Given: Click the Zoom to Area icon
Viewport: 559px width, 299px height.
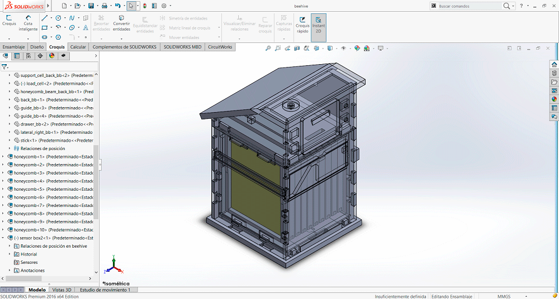Looking at the screenshot, I should tap(278, 48).
